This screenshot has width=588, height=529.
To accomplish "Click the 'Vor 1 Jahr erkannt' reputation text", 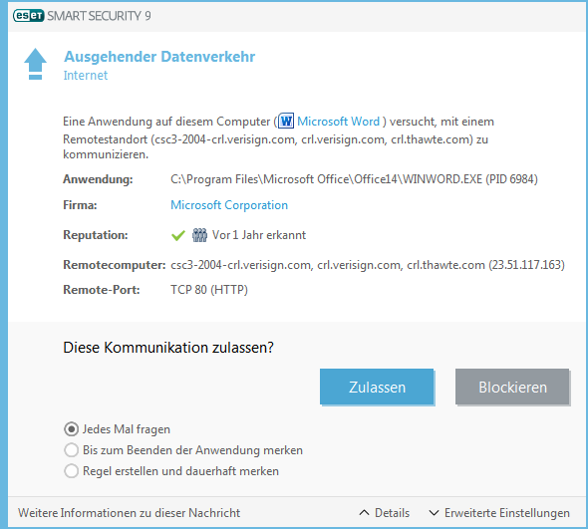I will (259, 235).
